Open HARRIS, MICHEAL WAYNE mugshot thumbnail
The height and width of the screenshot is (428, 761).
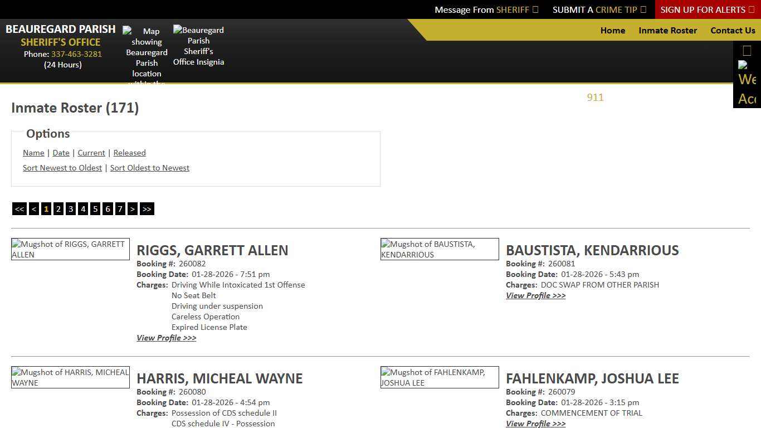[x=70, y=377]
